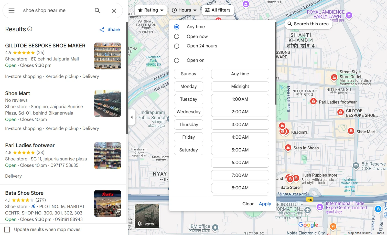Open the hamburger menu
This screenshot has width=387, height=235.
coord(12,11)
